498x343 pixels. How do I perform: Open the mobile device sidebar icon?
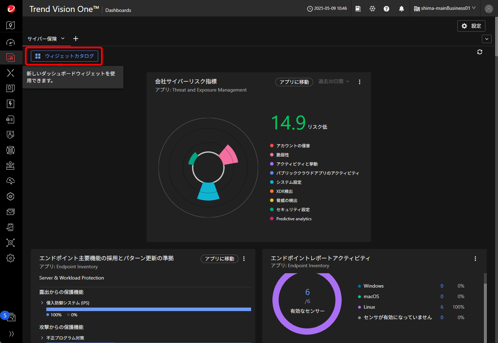(x=11, y=227)
